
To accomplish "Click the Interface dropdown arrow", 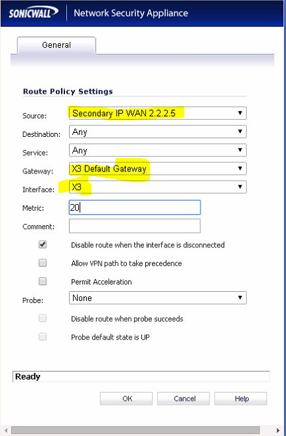I will click(x=240, y=187).
